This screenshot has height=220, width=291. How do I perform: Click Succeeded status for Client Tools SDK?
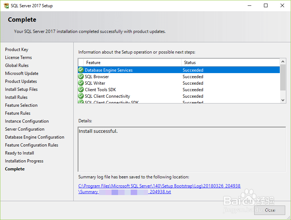(193, 90)
